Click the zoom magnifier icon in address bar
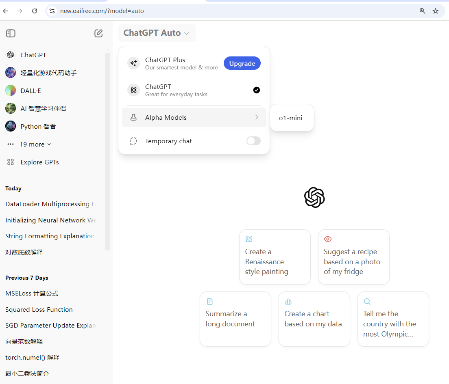The height and width of the screenshot is (384, 449). 423,11
